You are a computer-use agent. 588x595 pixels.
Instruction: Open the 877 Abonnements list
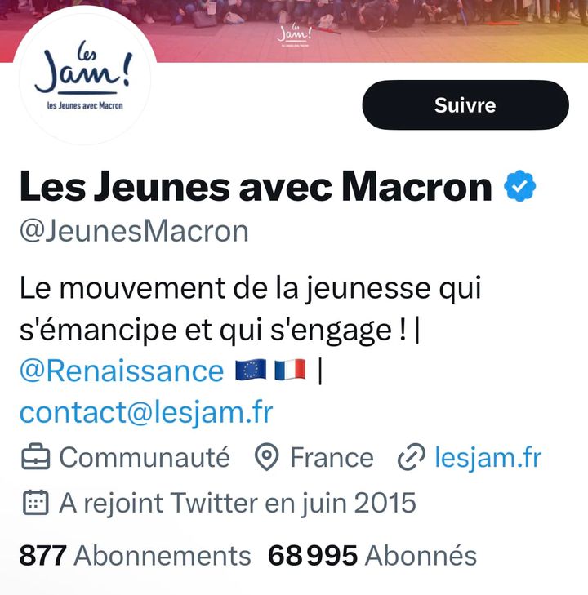[x=135, y=556]
